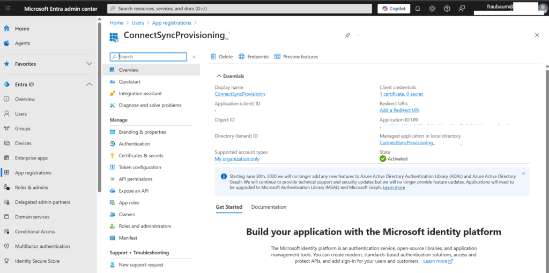Open the ConnectSyncProvisionin display name link
The image size is (549, 273).
coord(240,94)
